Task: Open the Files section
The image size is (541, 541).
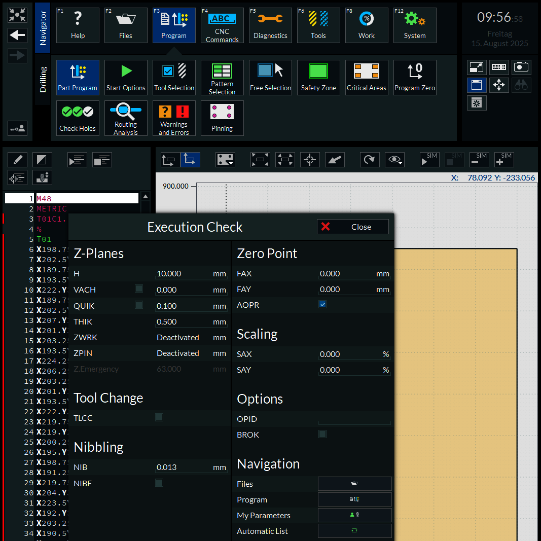Action: [x=126, y=25]
